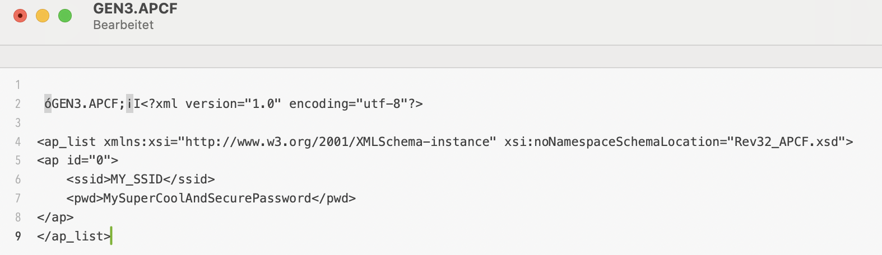Click the closing </ap_list> tag
Image resolution: width=882 pixels, height=255 pixels.
(73, 237)
